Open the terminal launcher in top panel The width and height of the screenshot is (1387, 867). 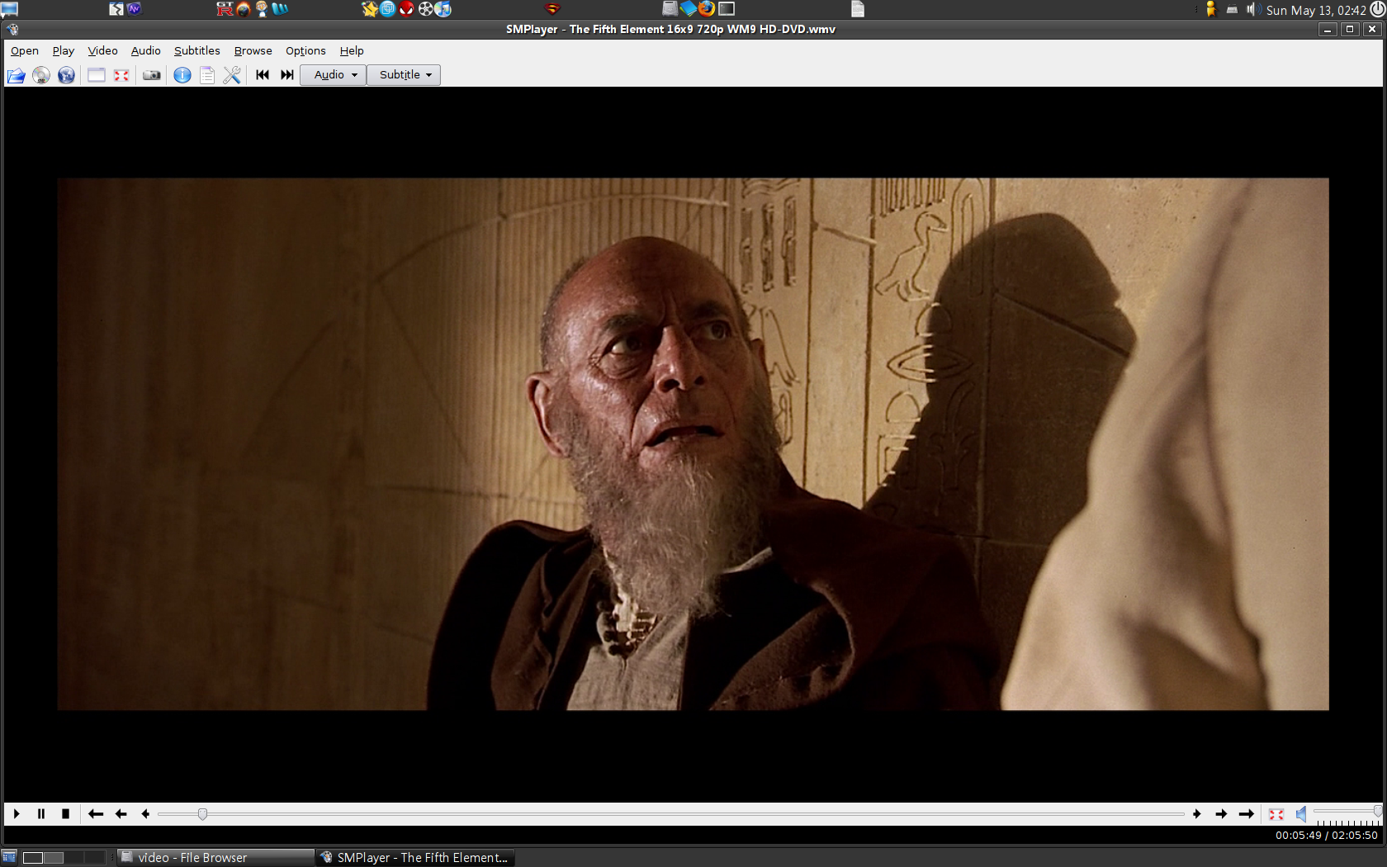pyautogui.click(x=727, y=9)
